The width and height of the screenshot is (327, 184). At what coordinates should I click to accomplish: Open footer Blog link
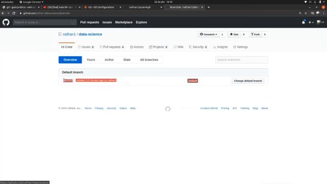tap(255, 108)
